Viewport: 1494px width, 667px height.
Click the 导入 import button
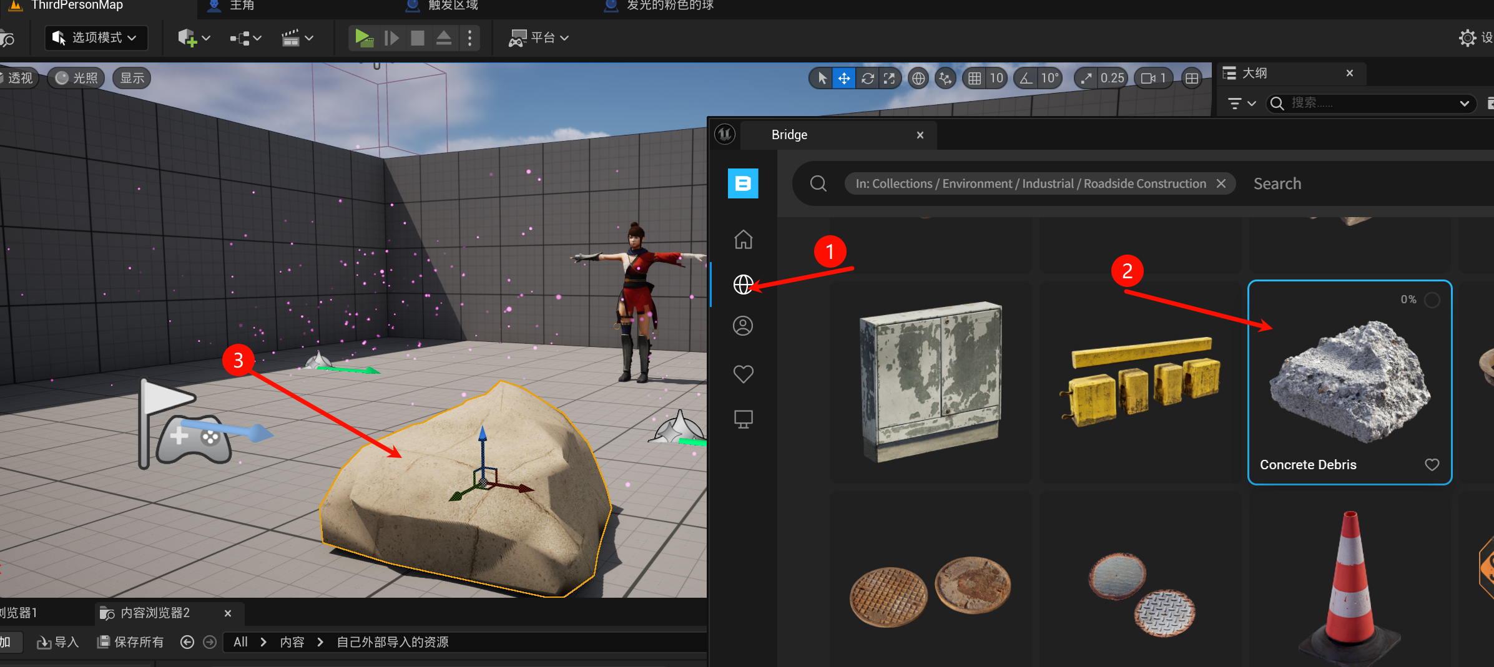[58, 642]
